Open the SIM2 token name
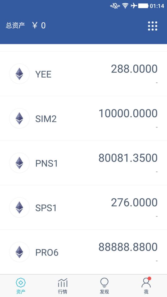Image resolution: width=167 pixels, height=297 pixels. 46,119
